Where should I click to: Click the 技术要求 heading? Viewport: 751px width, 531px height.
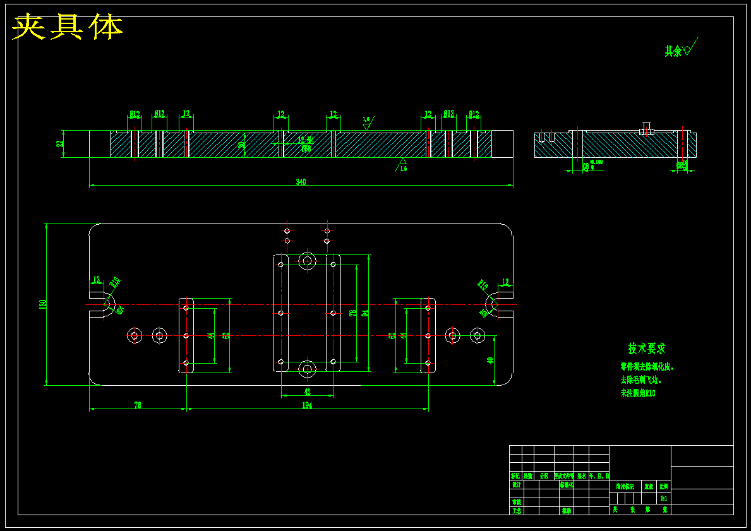click(x=647, y=348)
